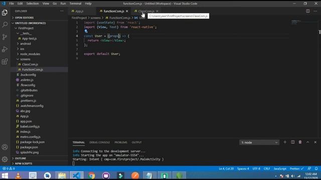Screen dimensions: 321x180
Task: Open the Manage gear icon
Action: coord(5,159)
